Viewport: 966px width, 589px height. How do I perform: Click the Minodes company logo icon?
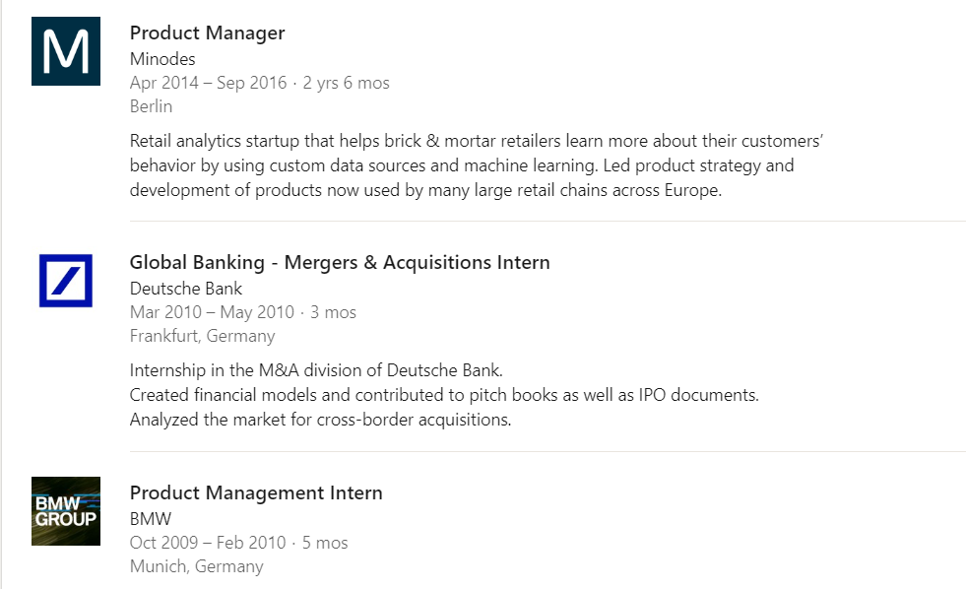pyautogui.click(x=66, y=51)
